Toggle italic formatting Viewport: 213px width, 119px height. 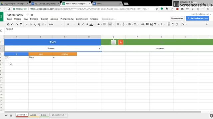pyautogui.click(x=83, y=24)
